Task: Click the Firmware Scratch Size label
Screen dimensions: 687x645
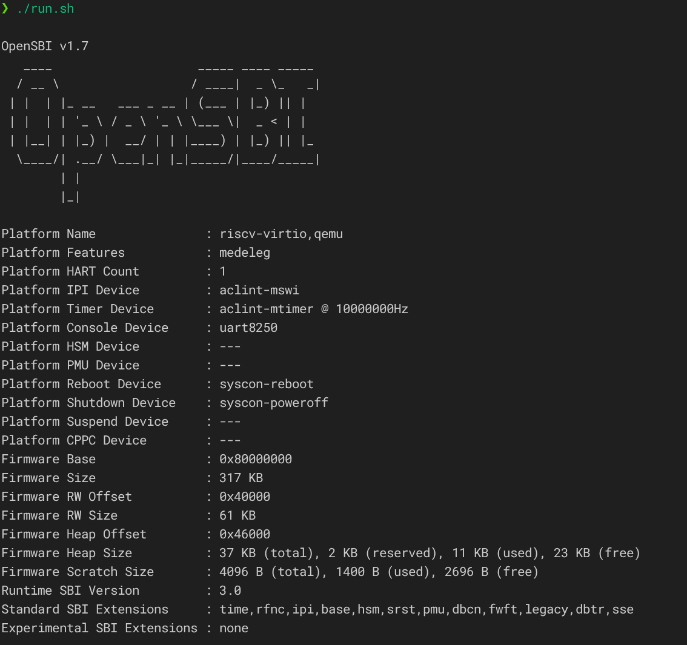Action: pyautogui.click(x=78, y=572)
